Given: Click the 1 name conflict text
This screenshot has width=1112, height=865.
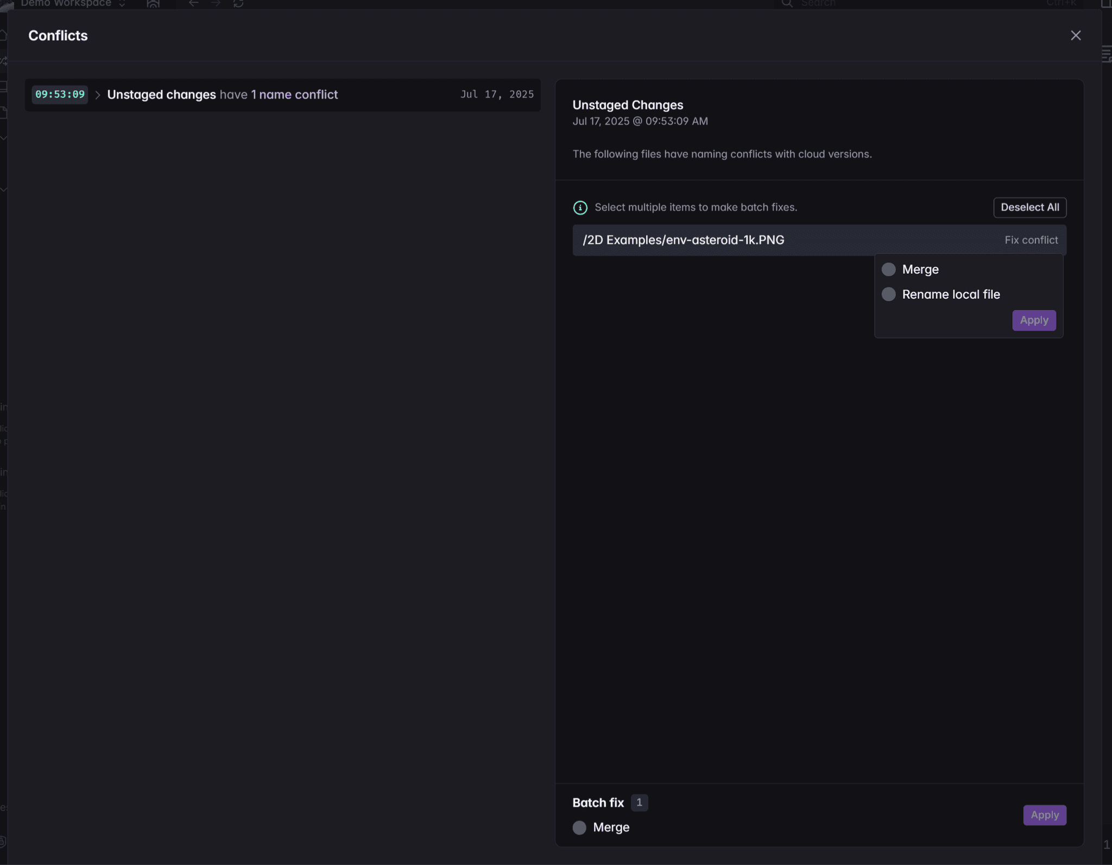Looking at the screenshot, I should pyautogui.click(x=294, y=94).
